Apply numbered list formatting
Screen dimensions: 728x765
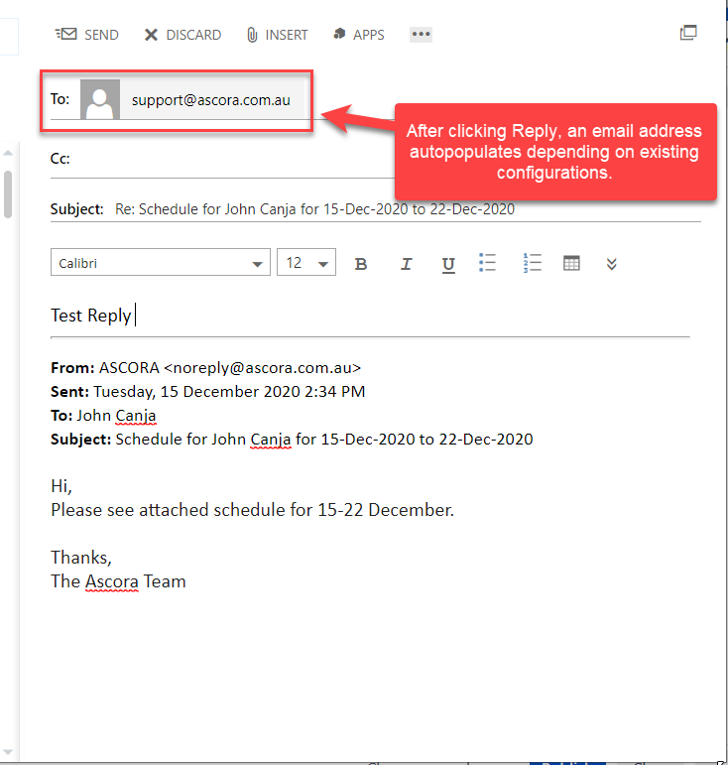tap(533, 263)
